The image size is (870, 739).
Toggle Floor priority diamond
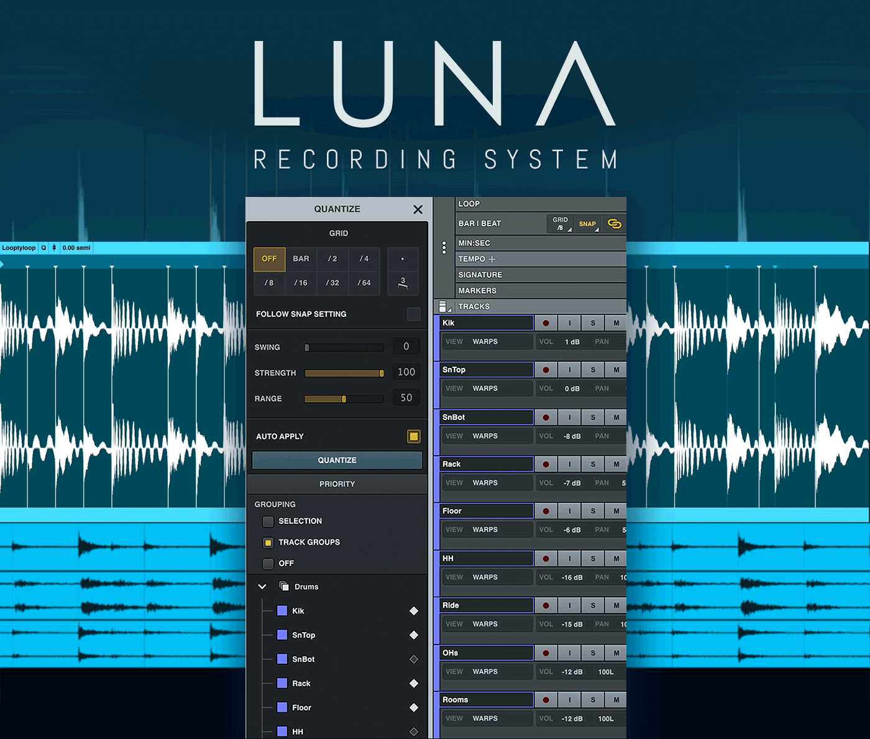[x=414, y=708]
